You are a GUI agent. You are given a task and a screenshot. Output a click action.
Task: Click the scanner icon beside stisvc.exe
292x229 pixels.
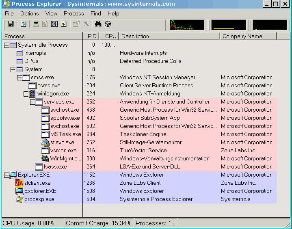click(x=45, y=143)
